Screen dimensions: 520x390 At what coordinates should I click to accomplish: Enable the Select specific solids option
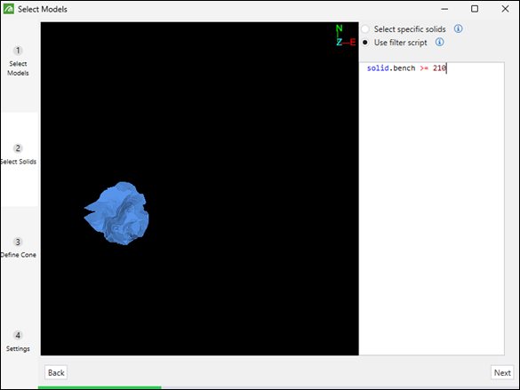(x=365, y=29)
